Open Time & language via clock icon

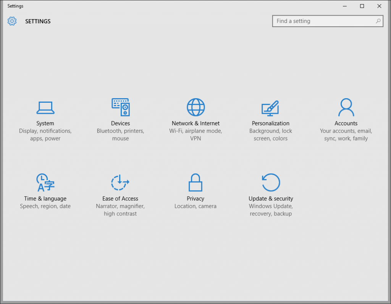click(x=45, y=182)
